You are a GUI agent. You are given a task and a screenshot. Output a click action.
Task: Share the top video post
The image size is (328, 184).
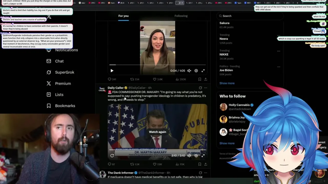click(x=206, y=79)
